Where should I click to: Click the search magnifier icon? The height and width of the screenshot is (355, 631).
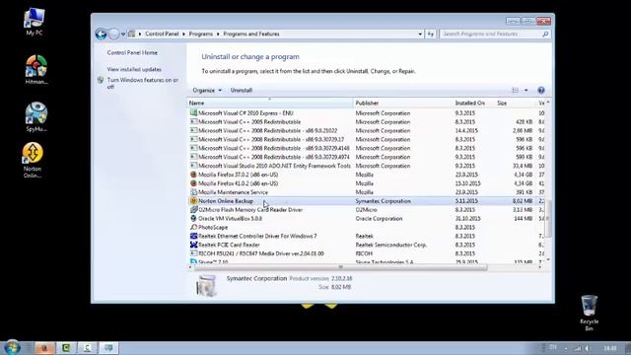[x=545, y=35]
